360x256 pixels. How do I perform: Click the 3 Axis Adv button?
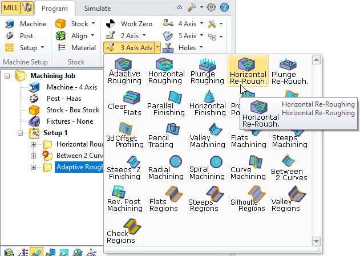(130, 48)
